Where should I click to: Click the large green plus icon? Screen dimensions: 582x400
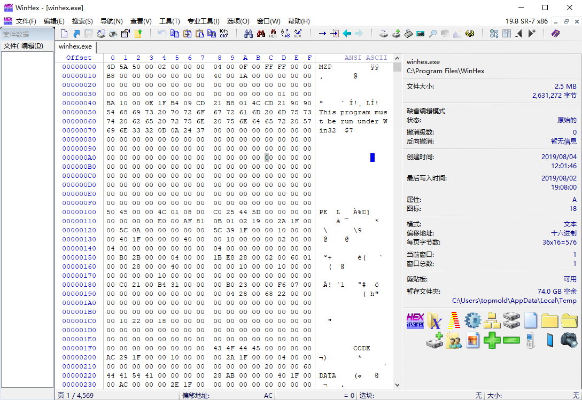492,340
